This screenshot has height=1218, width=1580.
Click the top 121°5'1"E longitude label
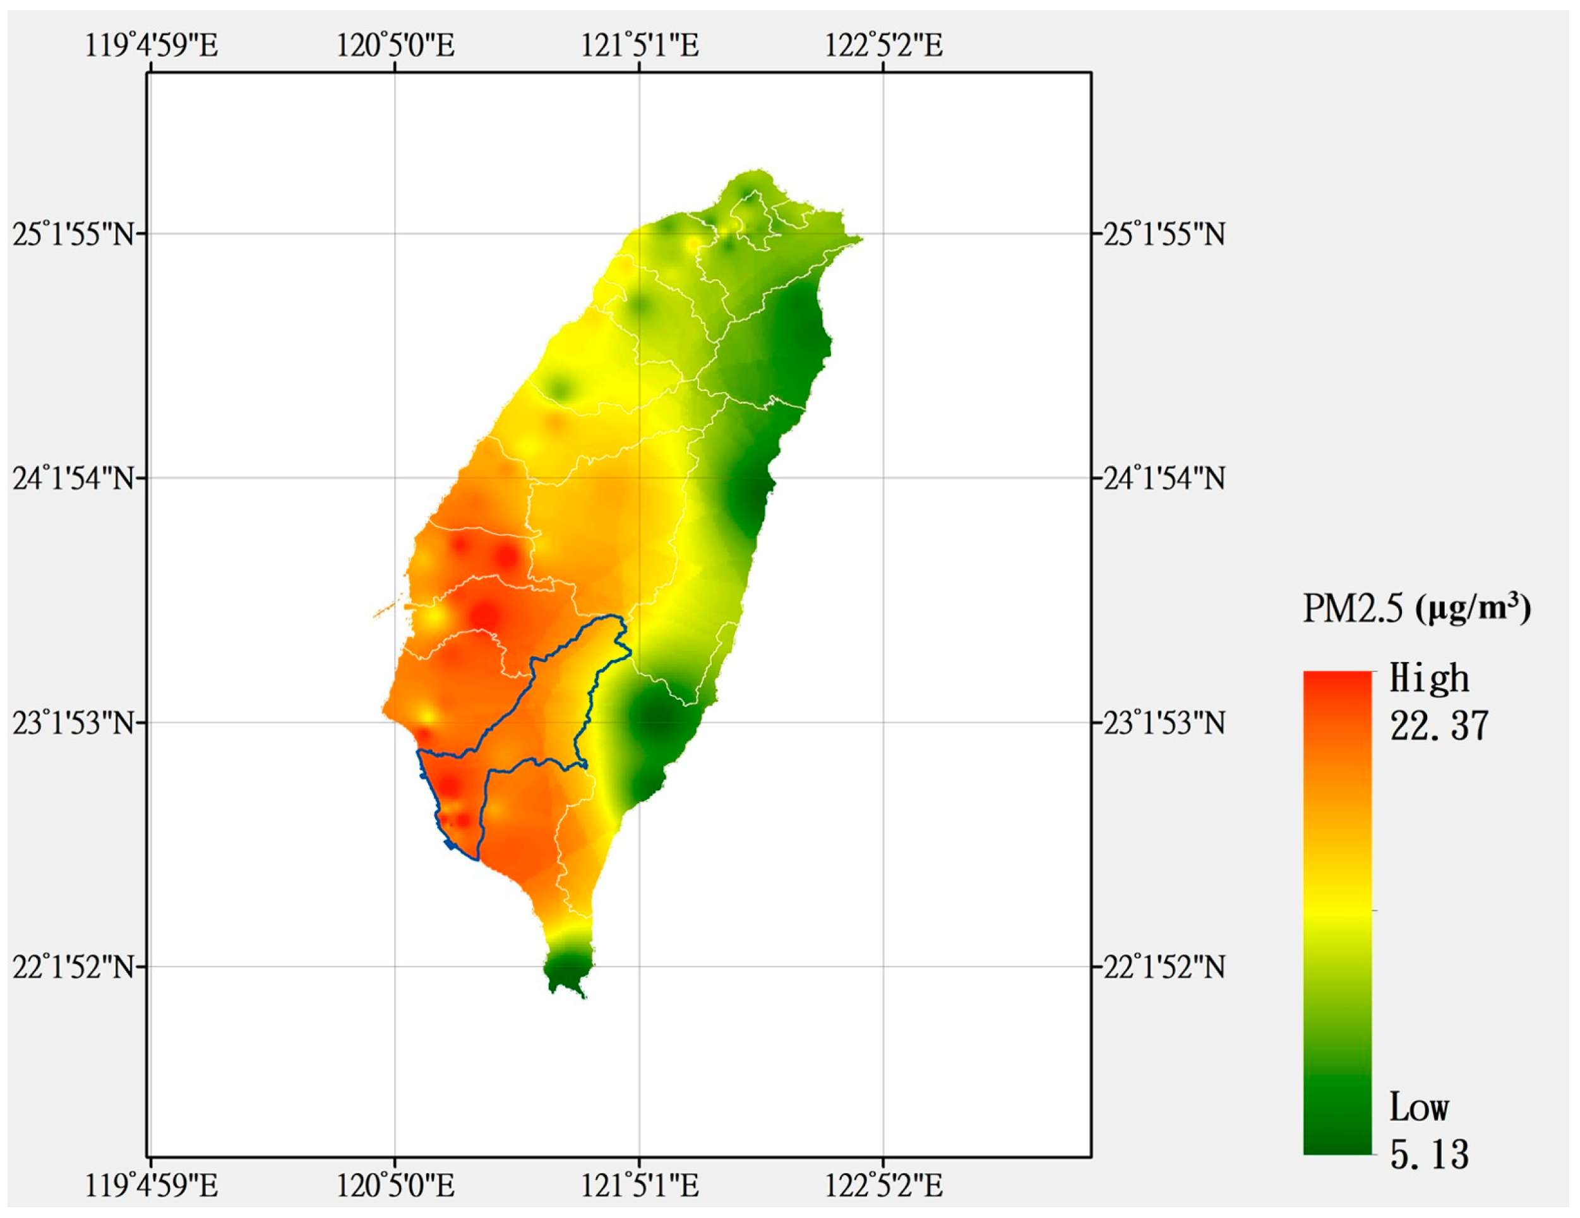coord(640,45)
